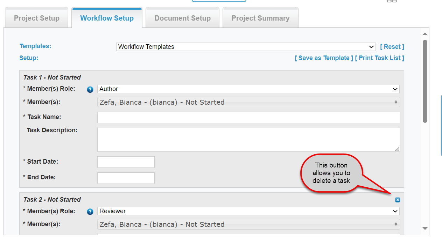Click the Save as Template link
Image resolution: width=442 pixels, height=239 pixels.
(x=324, y=58)
